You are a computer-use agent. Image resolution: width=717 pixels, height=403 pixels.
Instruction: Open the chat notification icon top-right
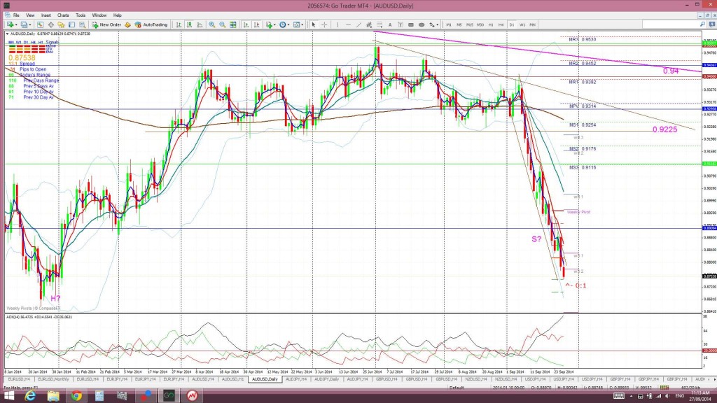[x=712, y=24]
